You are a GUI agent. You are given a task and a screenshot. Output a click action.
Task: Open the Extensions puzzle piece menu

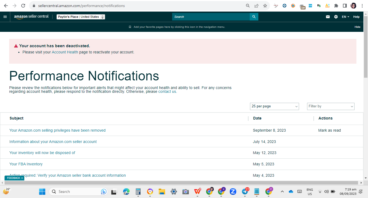click(336, 6)
